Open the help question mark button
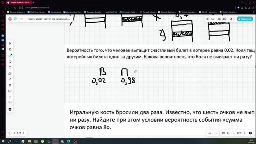This screenshot has height=144, width=256. (x=250, y=133)
